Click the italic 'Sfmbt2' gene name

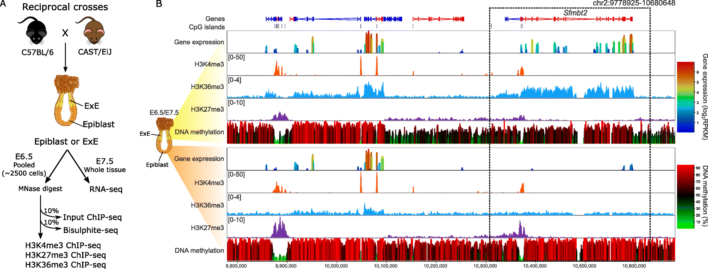(576, 13)
